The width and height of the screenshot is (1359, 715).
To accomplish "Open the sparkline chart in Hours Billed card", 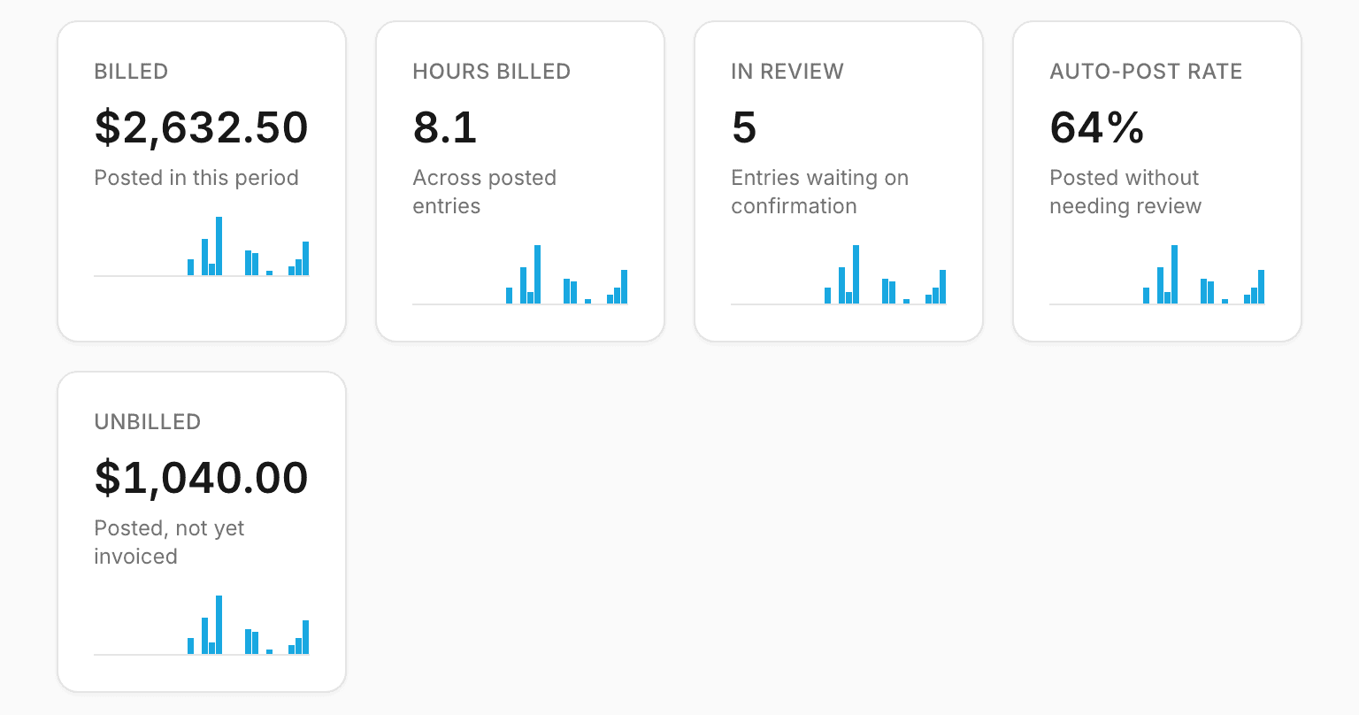I will [x=520, y=275].
